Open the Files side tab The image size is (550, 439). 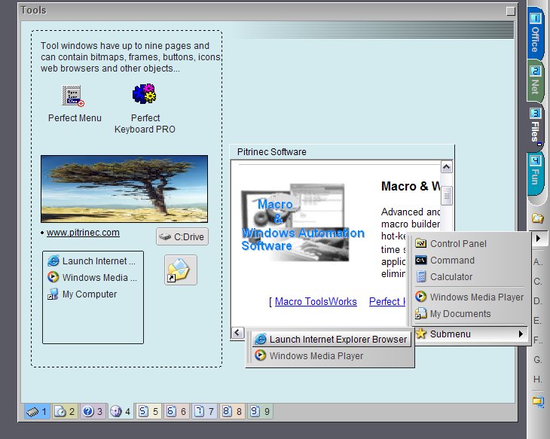pyautogui.click(x=535, y=127)
